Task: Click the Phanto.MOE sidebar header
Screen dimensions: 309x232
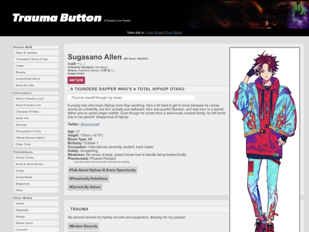Action: (x=35, y=47)
